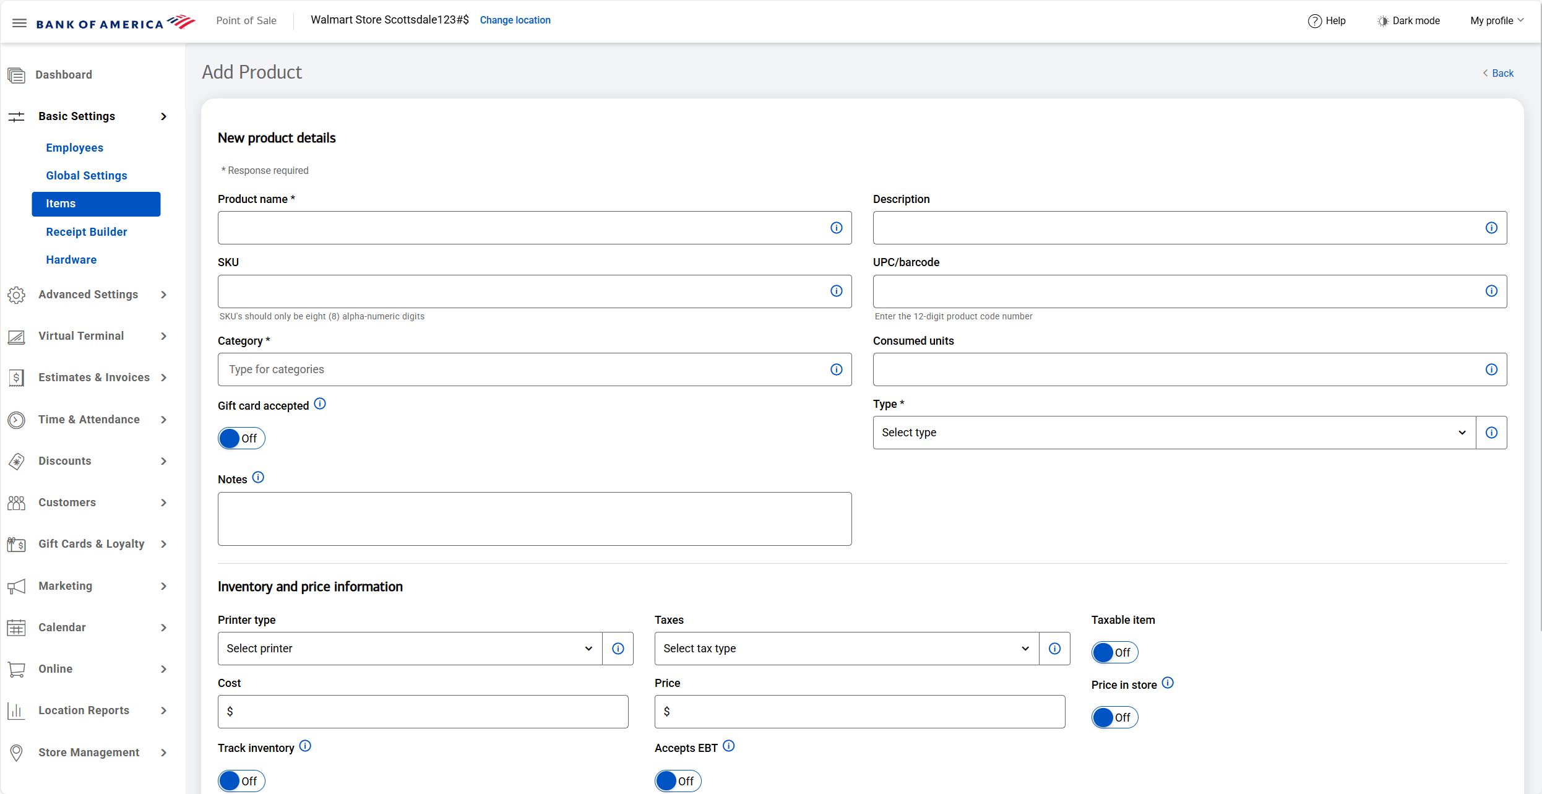Click the Bank of America logo
Viewport: 1542px width, 794px height.
click(x=116, y=23)
